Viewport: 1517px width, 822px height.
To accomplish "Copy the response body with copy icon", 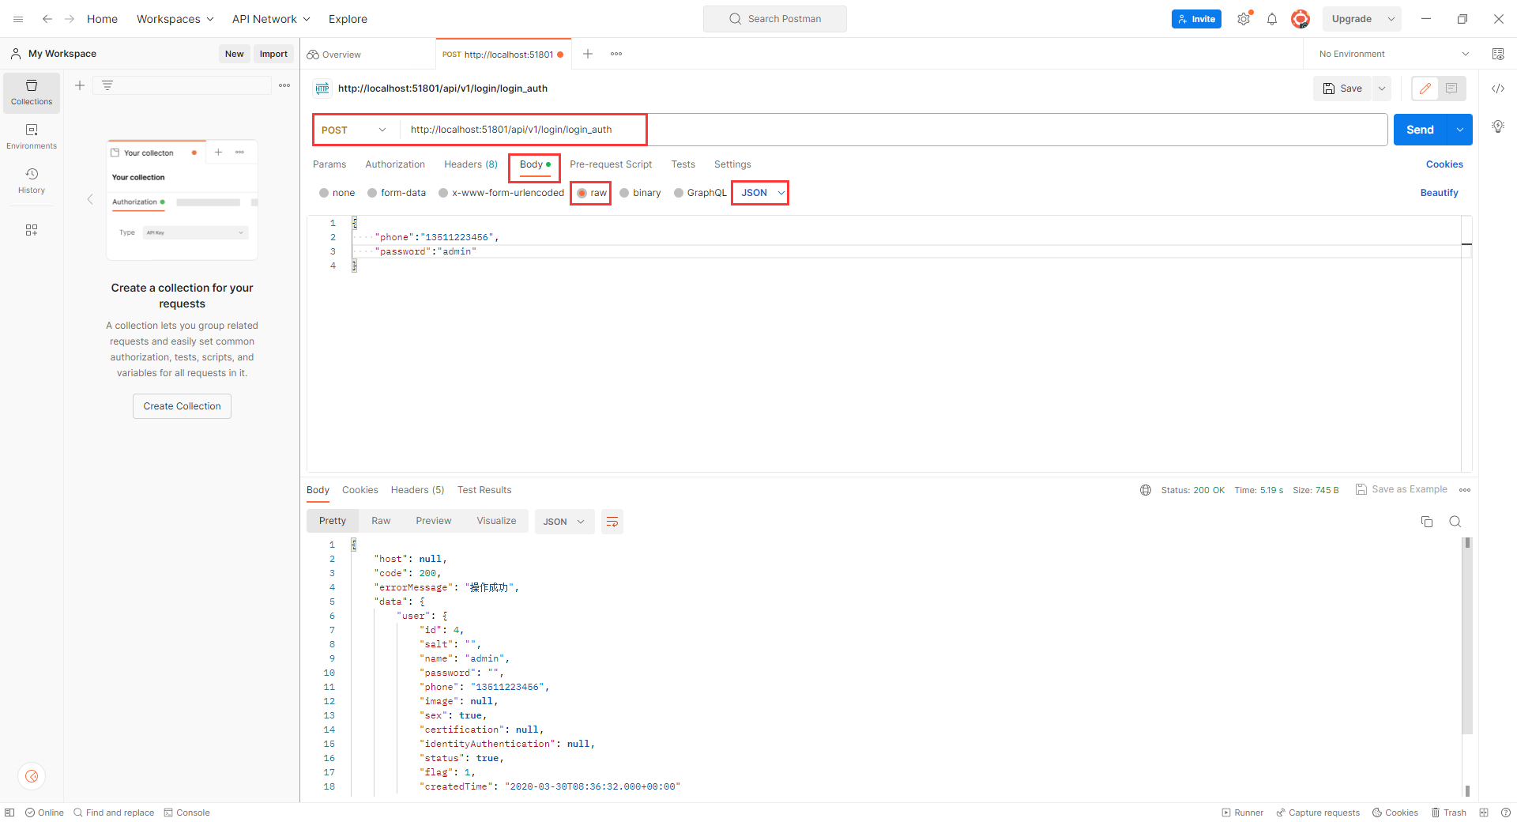I will point(1426,522).
